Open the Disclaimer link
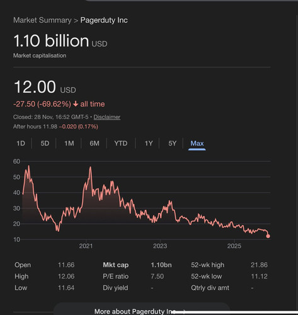 coord(107,117)
